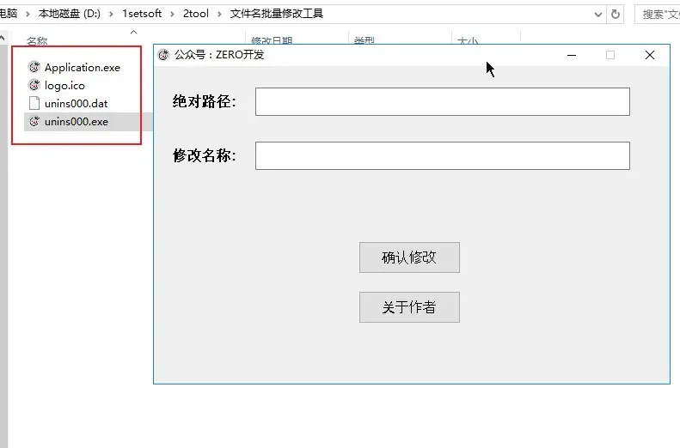Focus the 绝对路径 input field
Screen dimensions: 680x448
click(443, 102)
